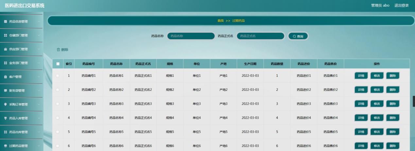The height and width of the screenshot is (151, 415).
Task: Open the 药品信息管理 sidebar menu
Action: (21, 22)
